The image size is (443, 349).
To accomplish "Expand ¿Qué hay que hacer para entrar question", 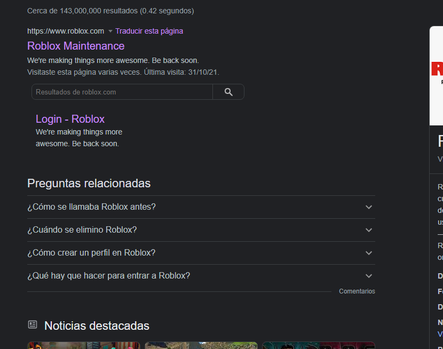I will point(201,275).
